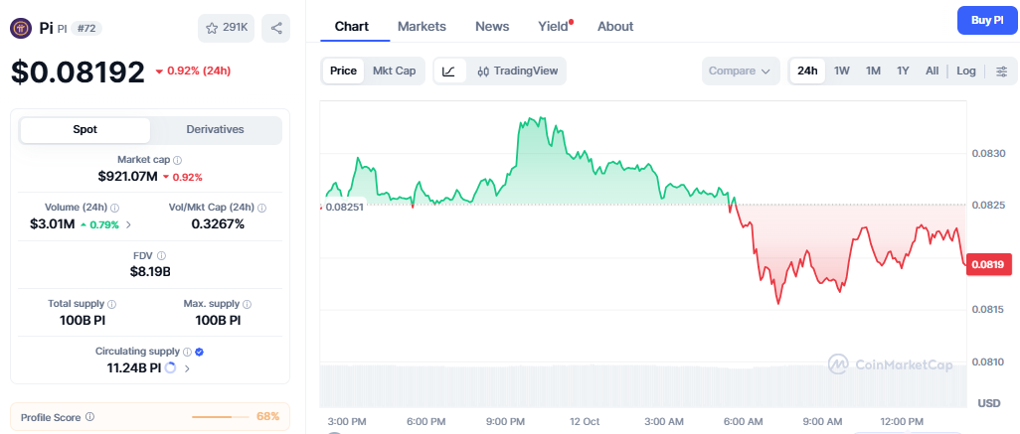This screenshot has height=434, width=1020.
Task: Click the 12 Oct date axis label
Action: tap(585, 422)
